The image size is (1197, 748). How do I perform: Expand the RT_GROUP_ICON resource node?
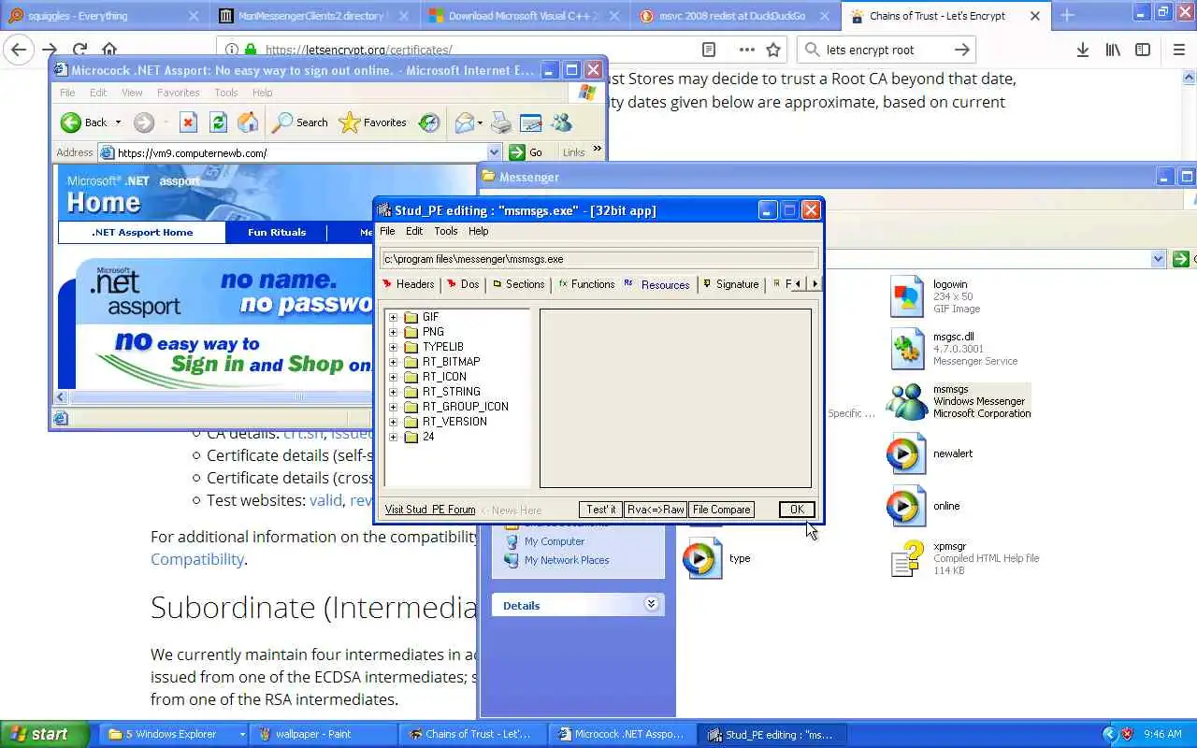click(393, 407)
